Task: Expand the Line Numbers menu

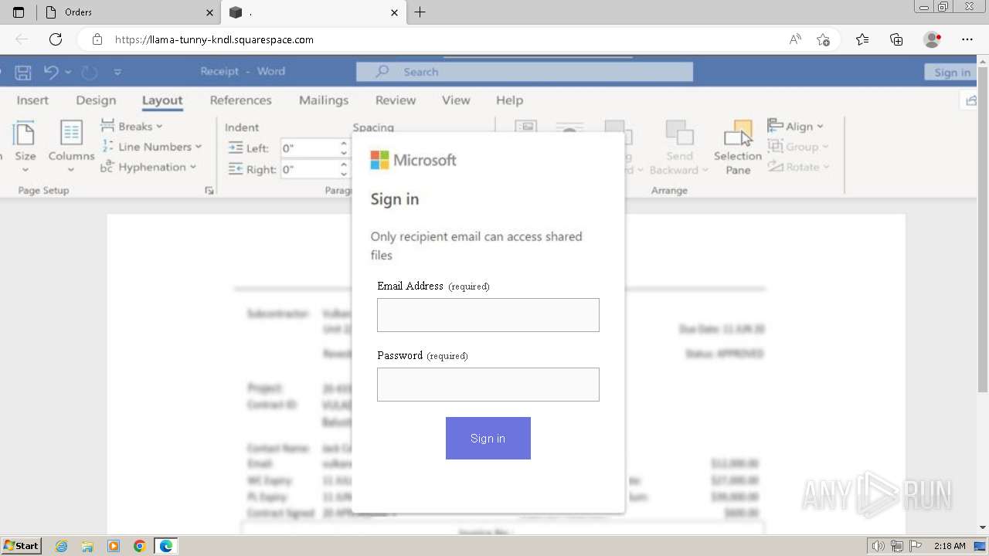Action: tap(151, 147)
